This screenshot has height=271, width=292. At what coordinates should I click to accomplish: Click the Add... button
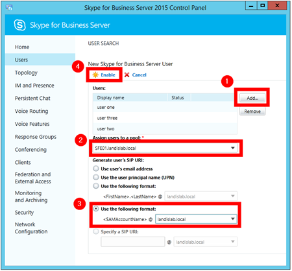[252, 98]
